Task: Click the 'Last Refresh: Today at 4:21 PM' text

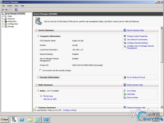Action: (49, 110)
